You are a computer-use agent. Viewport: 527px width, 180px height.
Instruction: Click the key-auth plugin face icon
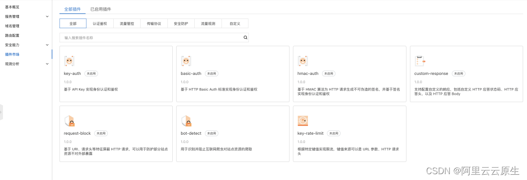point(69,61)
